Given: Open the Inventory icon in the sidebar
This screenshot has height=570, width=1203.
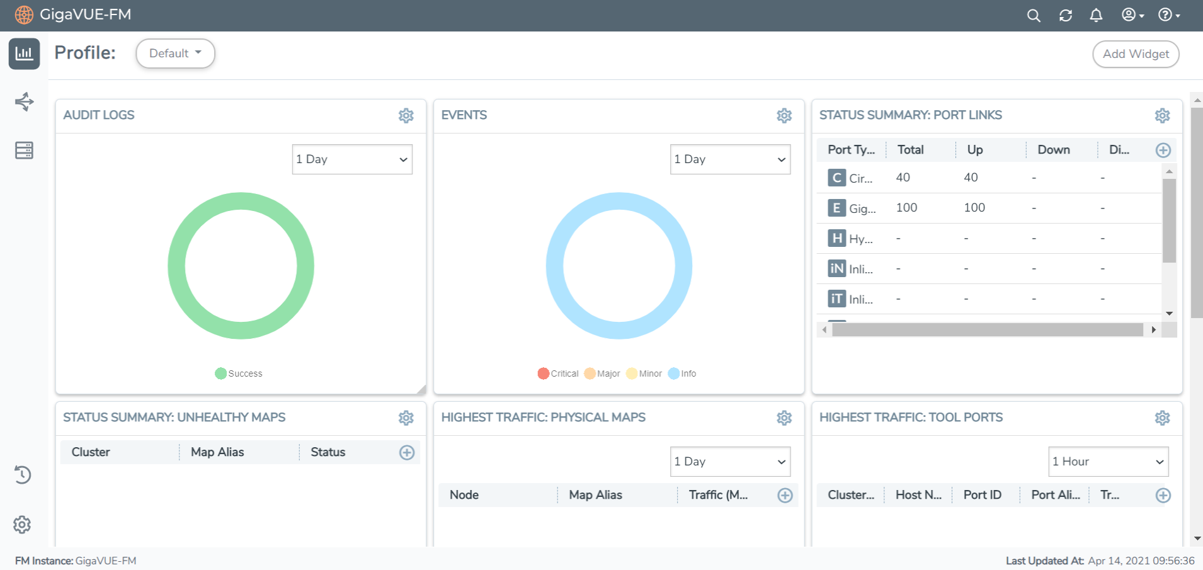Looking at the screenshot, I should (24, 150).
